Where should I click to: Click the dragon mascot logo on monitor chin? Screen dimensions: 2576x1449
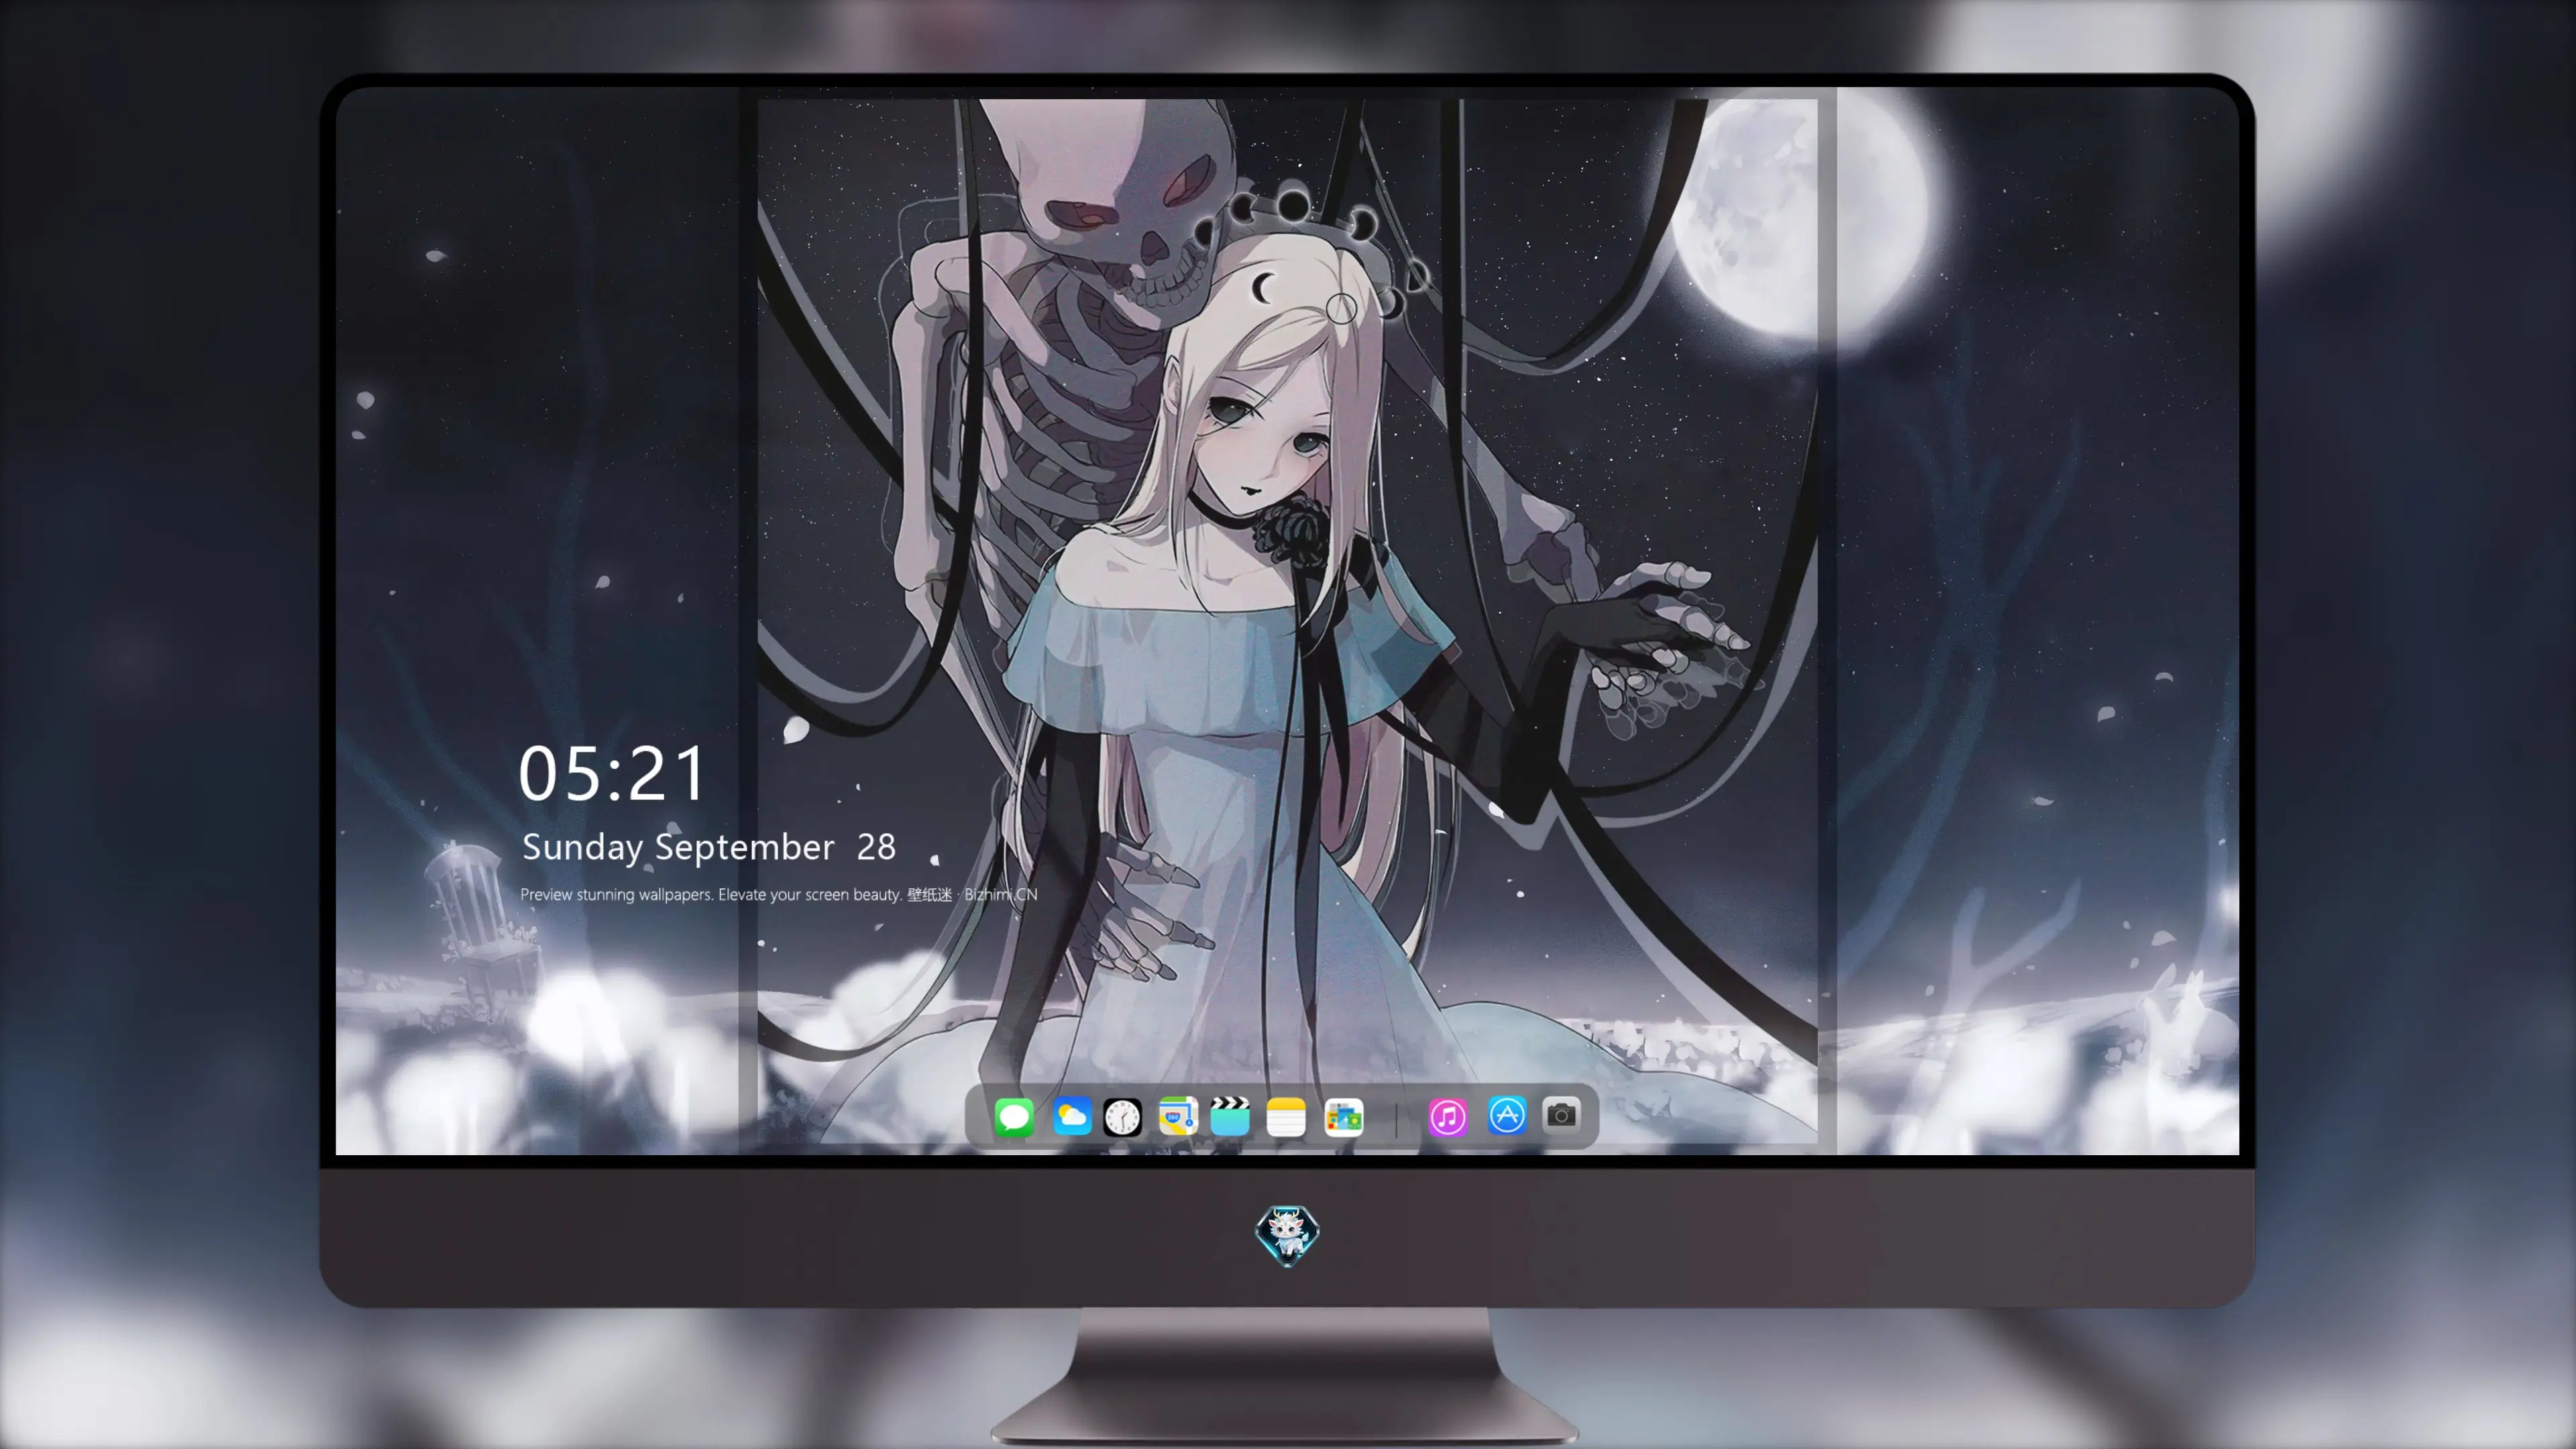1287,1235
